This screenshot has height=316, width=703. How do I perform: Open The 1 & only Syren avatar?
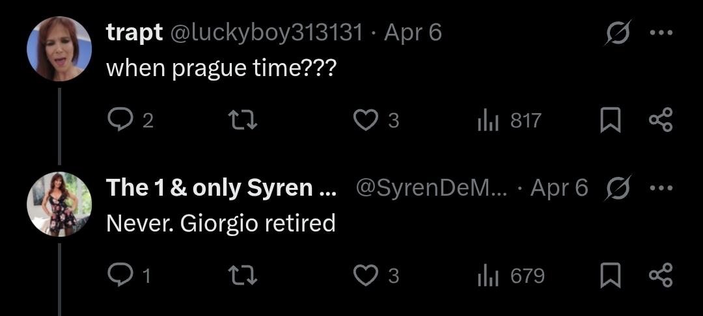pyautogui.click(x=59, y=204)
